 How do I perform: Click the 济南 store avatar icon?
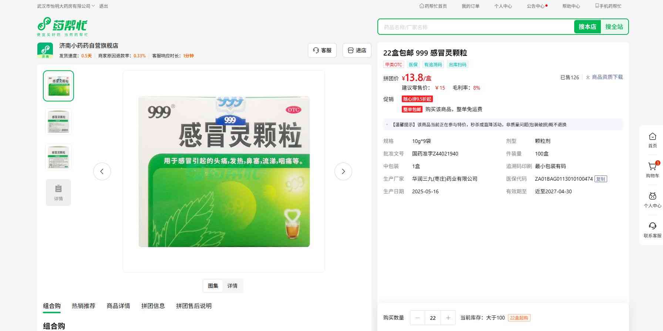point(45,50)
